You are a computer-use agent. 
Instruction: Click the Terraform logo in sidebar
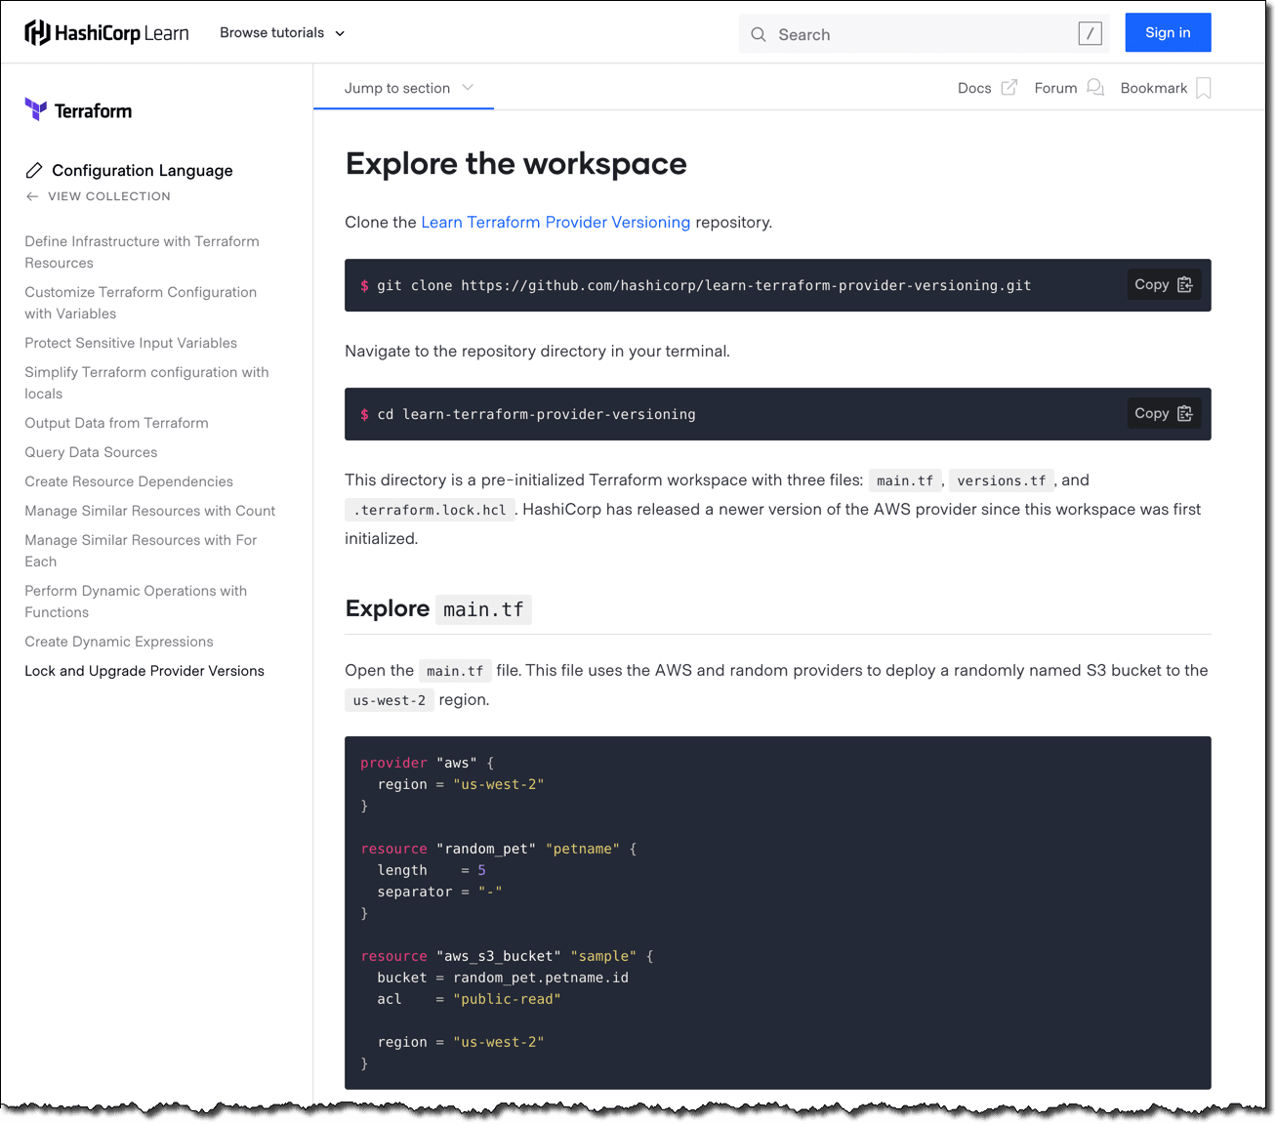pyautogui.click(x=78, y=110)
